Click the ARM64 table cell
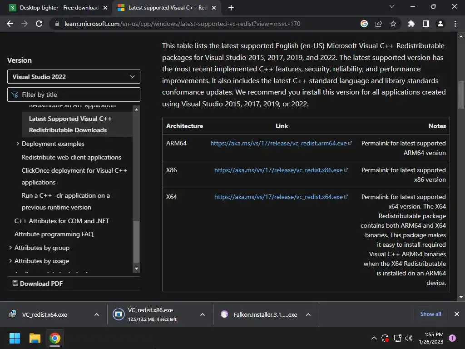Viewport: 465px width, 349px height. click(177, 143)
